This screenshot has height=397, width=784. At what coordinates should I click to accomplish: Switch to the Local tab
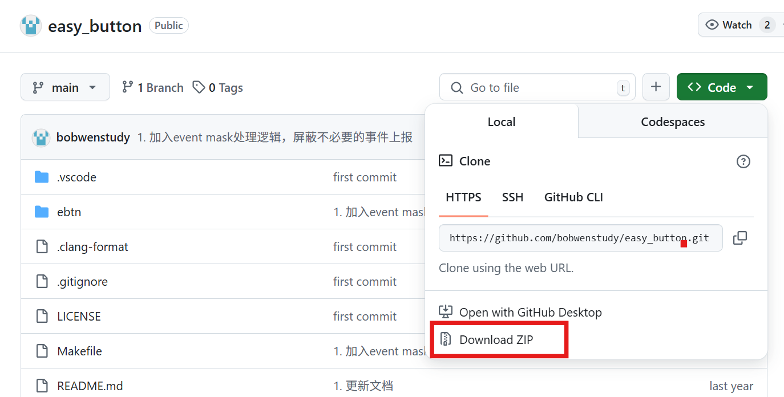(502, 121)
